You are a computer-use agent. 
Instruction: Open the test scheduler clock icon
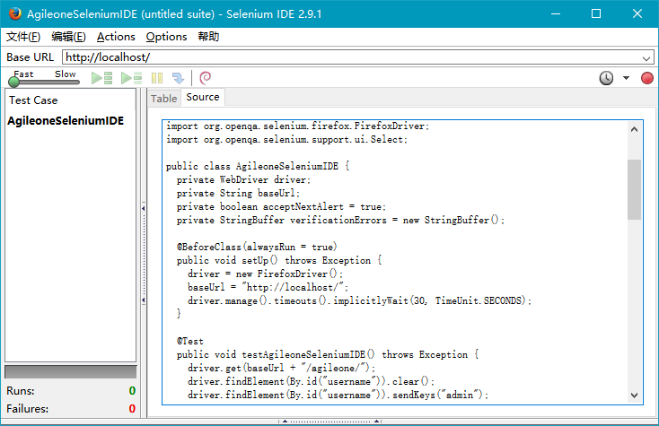(606, 78)
